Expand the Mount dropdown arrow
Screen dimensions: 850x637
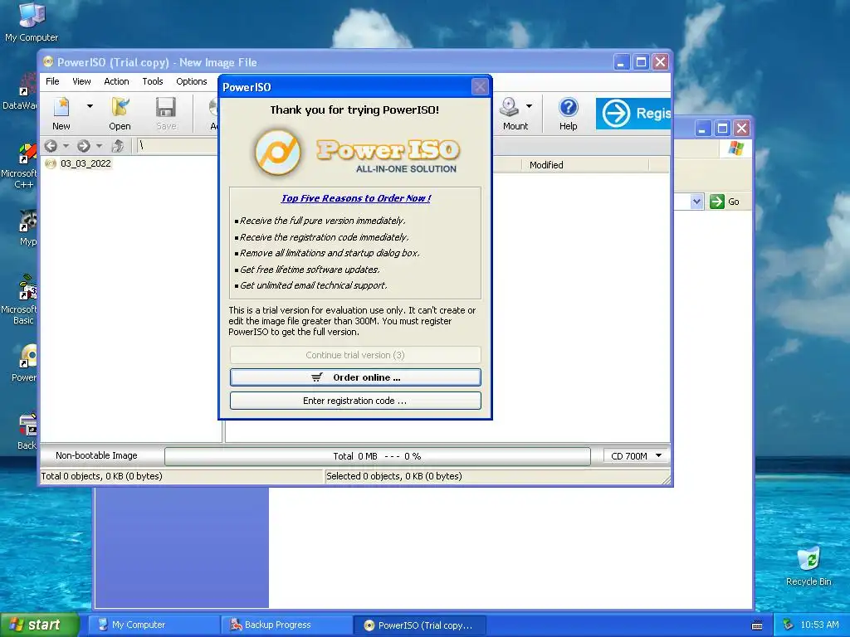tap(529, 106)
